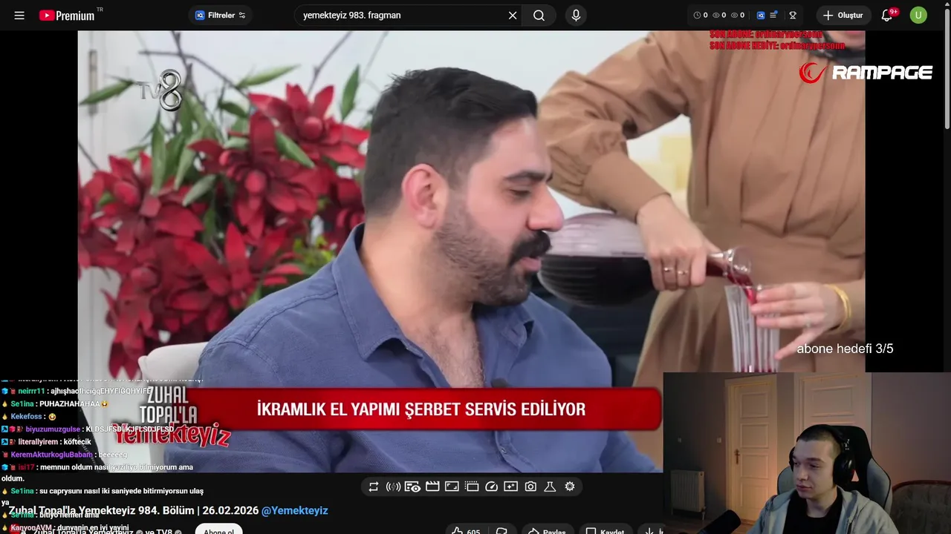Open notifications bell with 9+ badge

coord(887,16)
